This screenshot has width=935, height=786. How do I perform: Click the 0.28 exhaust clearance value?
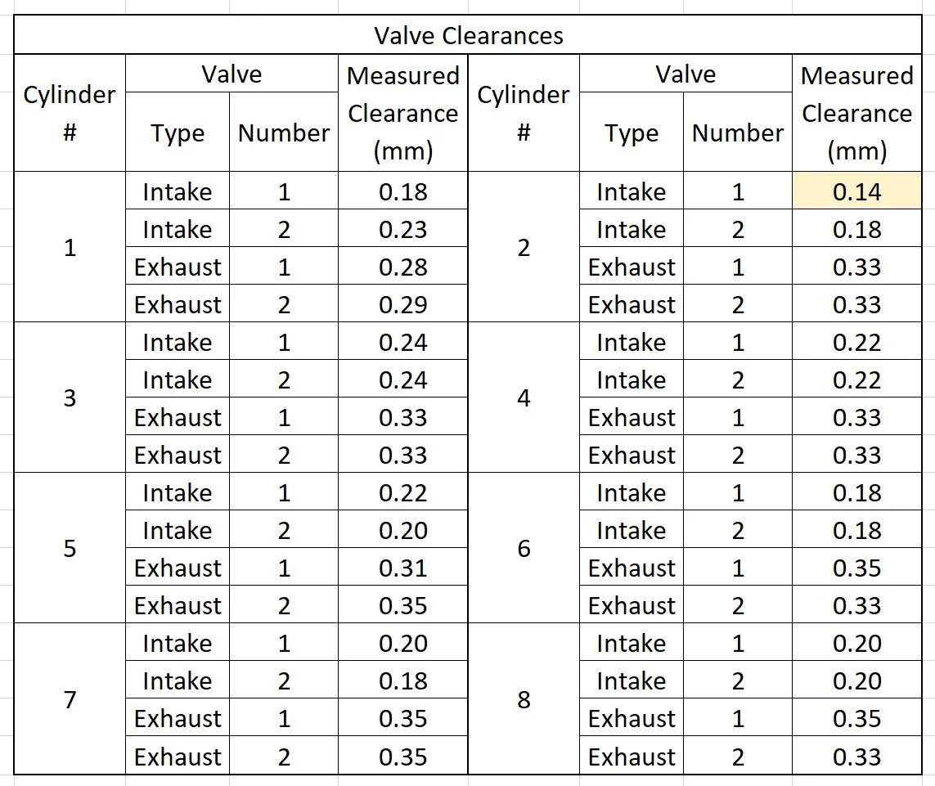point(402,267)
